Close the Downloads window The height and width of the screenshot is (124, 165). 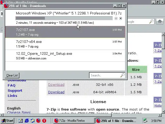click(x=124, y=6)
